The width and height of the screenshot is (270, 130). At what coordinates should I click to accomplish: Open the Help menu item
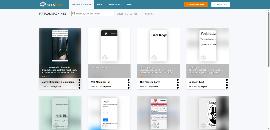[x=100, y=5]
